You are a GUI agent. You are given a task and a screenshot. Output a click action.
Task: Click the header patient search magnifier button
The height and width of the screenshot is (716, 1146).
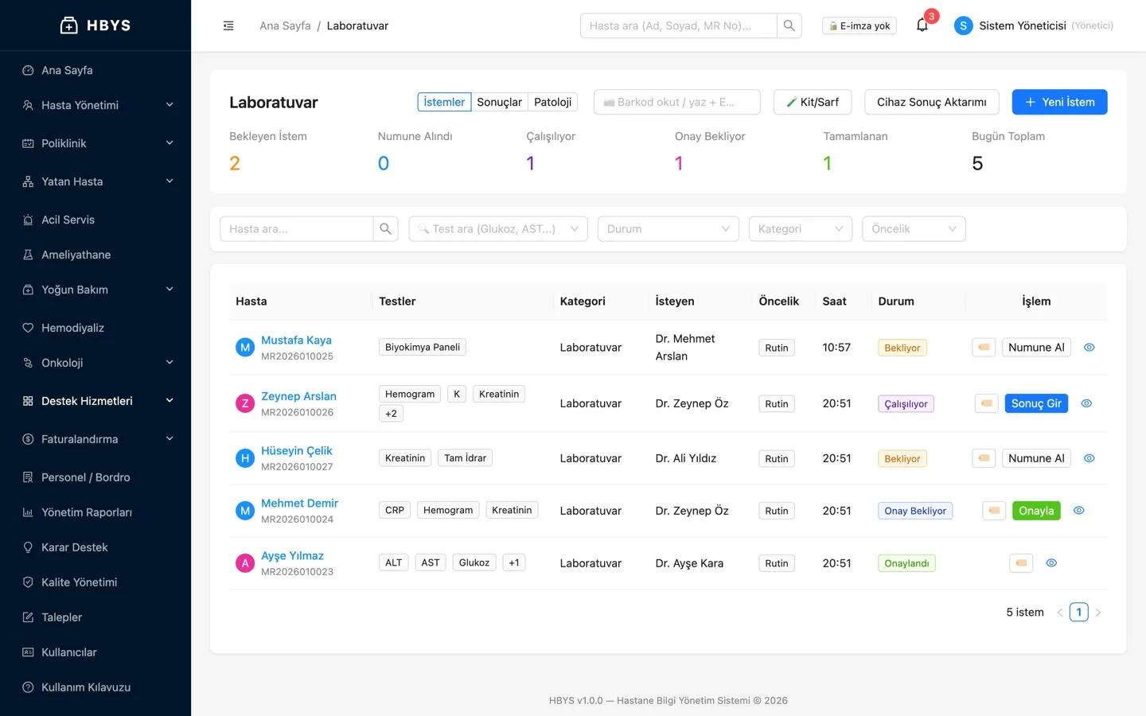point(789,25)
